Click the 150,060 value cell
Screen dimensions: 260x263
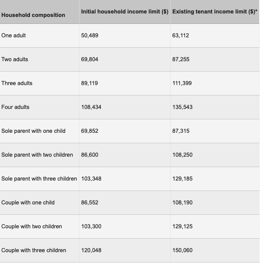pyautogui.click(x=182, y=250)
